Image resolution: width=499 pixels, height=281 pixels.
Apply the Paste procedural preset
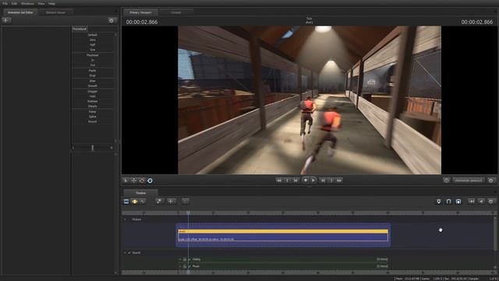(x=92, y=70)
